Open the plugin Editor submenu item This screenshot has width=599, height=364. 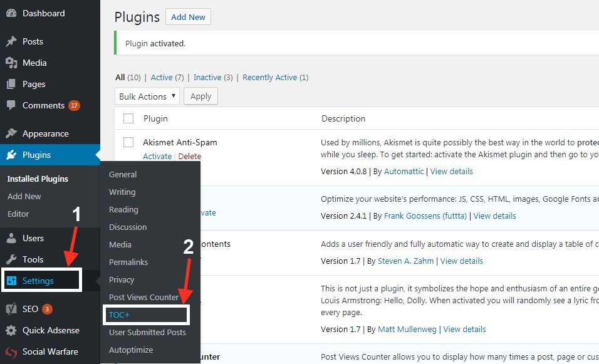[18, 214]
